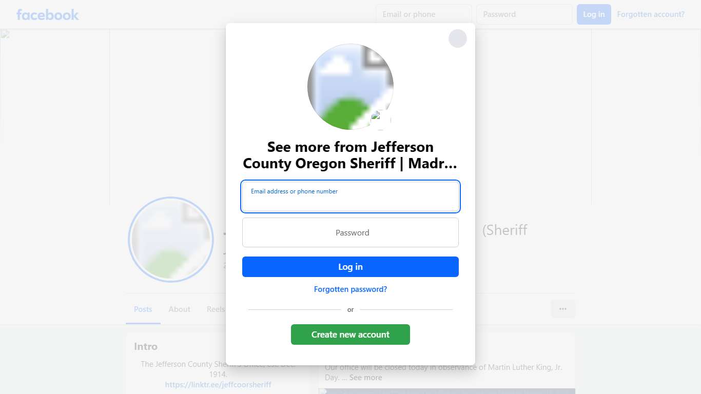Expand the post with See more
This screenshot has width=701, height=394.
click(366, 378)
